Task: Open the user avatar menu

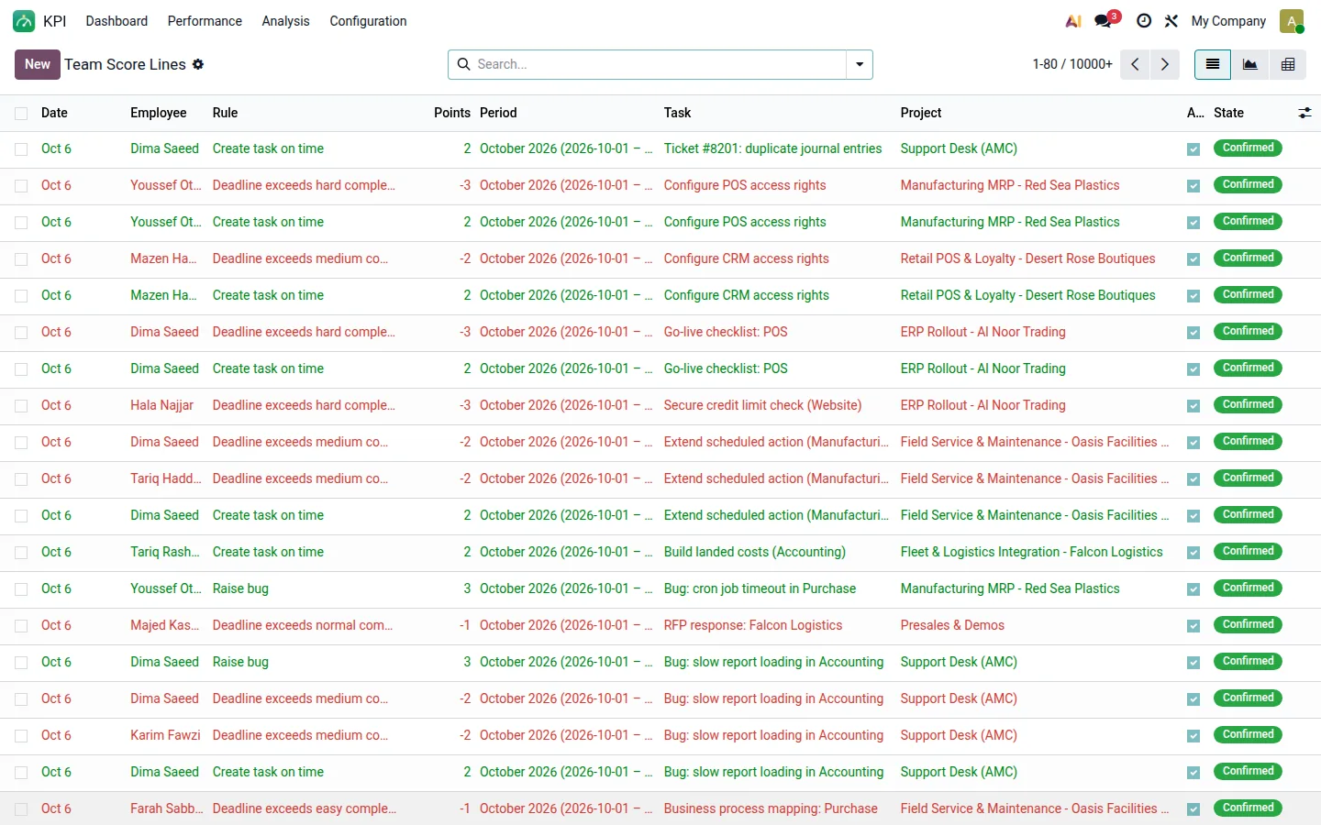Action: pyautogui.click(x=1292, y=21)
